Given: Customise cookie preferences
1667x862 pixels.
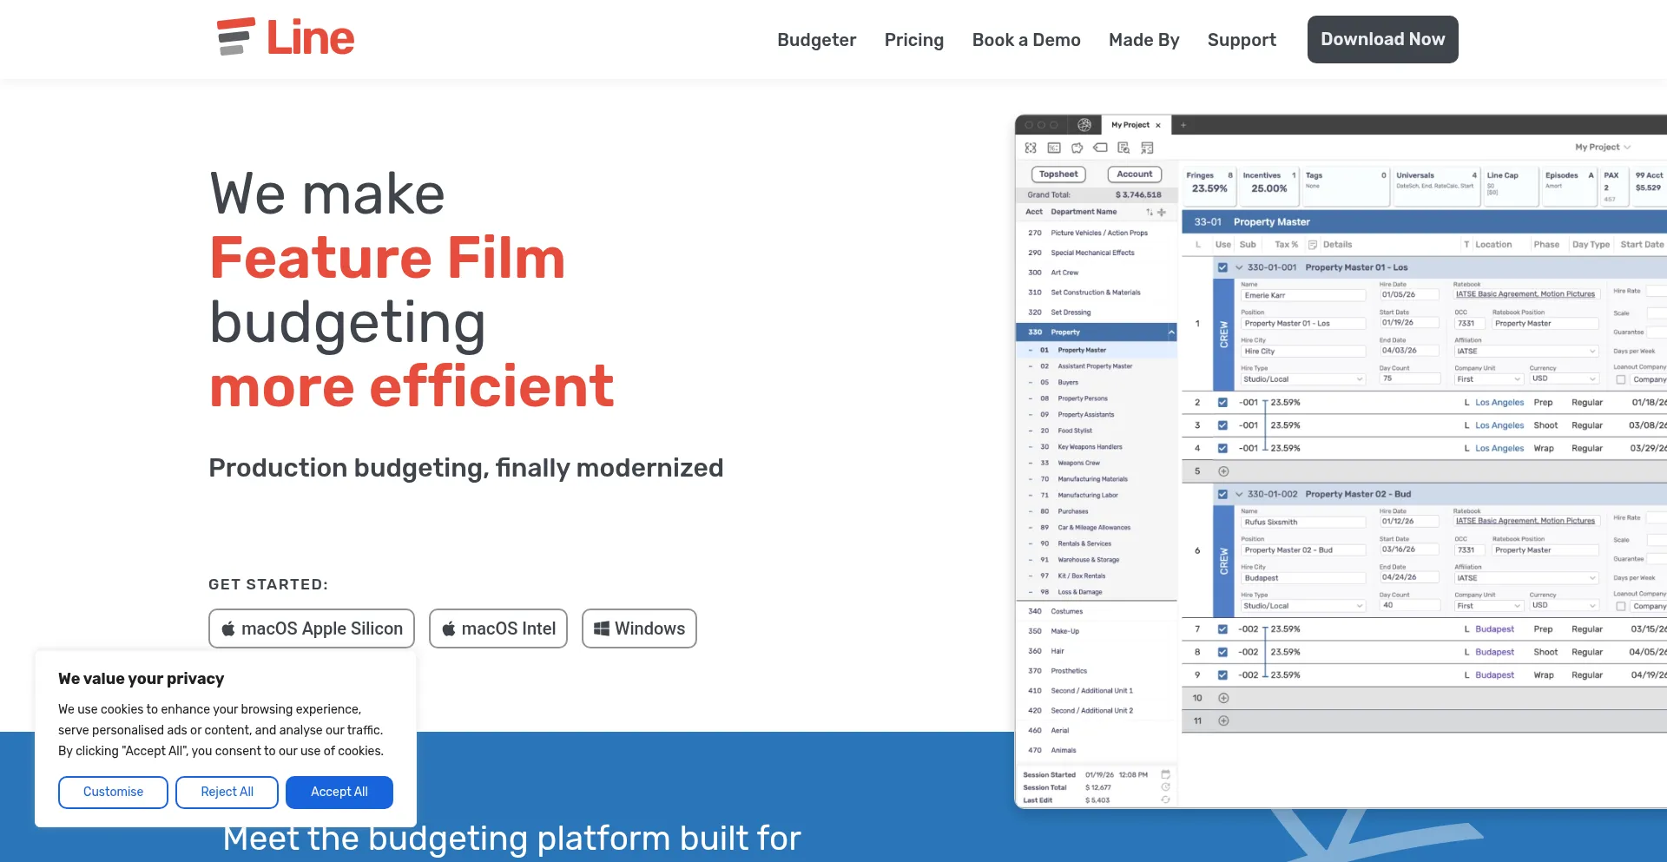Looking at the screenshot, I should [x=113, y=792].
